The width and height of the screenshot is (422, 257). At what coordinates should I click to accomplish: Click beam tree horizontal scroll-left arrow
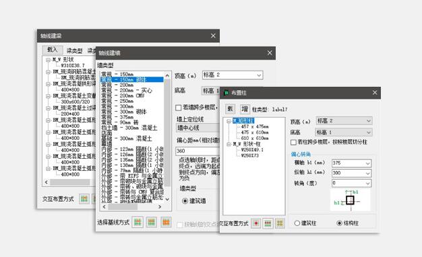pos(47,182)
